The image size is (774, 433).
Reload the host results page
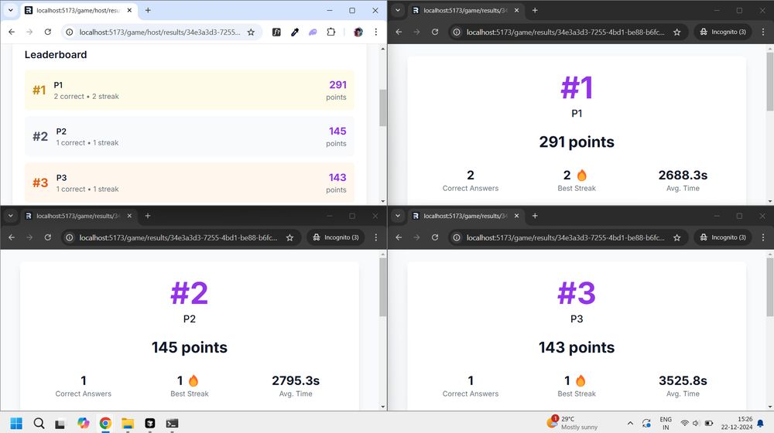click(48, 32)
